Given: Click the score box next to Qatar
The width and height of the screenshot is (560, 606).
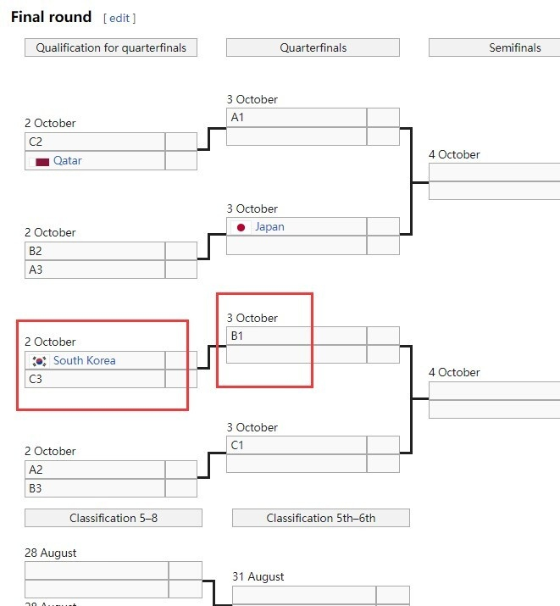Looking at the screenshot, I should pos(181,161).
